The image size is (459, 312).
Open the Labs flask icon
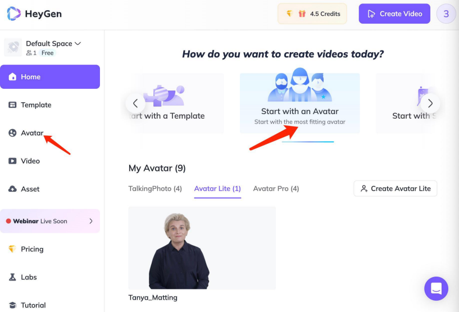click(x=12, y=277)
